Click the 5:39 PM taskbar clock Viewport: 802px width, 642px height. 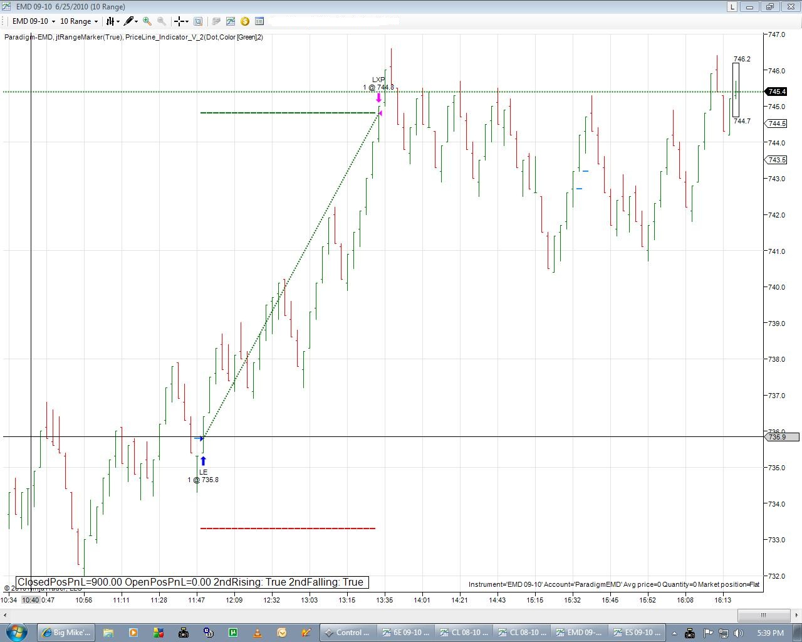(x=770, y=633)
